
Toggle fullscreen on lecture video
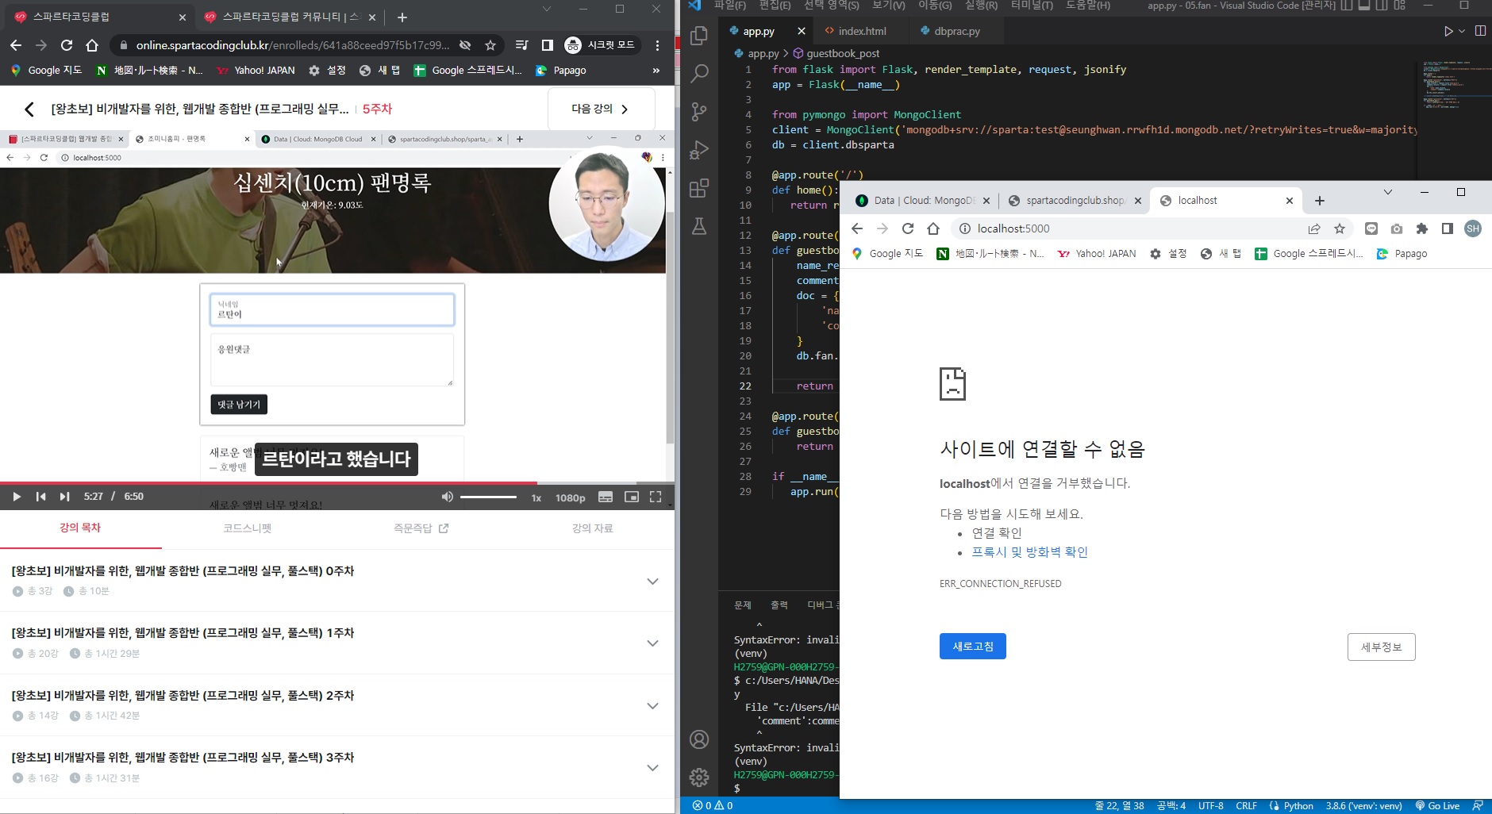coord(656,497)
